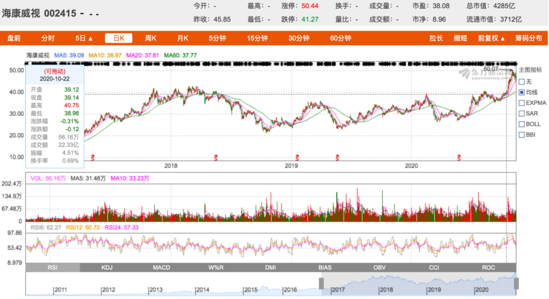Turn on the BBI indicator

[x=522, y=135]
